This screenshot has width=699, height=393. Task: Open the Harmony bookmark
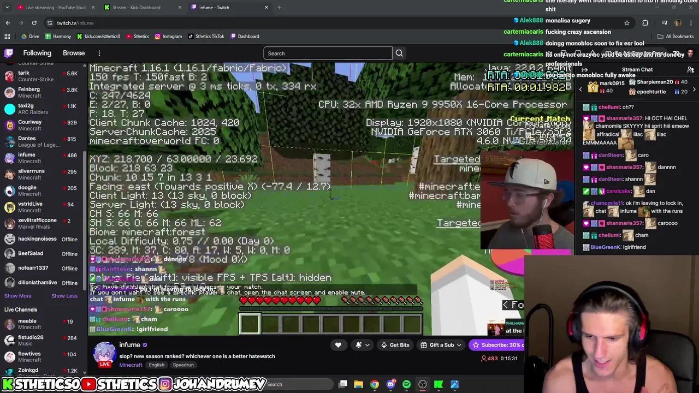pos(58,36)
